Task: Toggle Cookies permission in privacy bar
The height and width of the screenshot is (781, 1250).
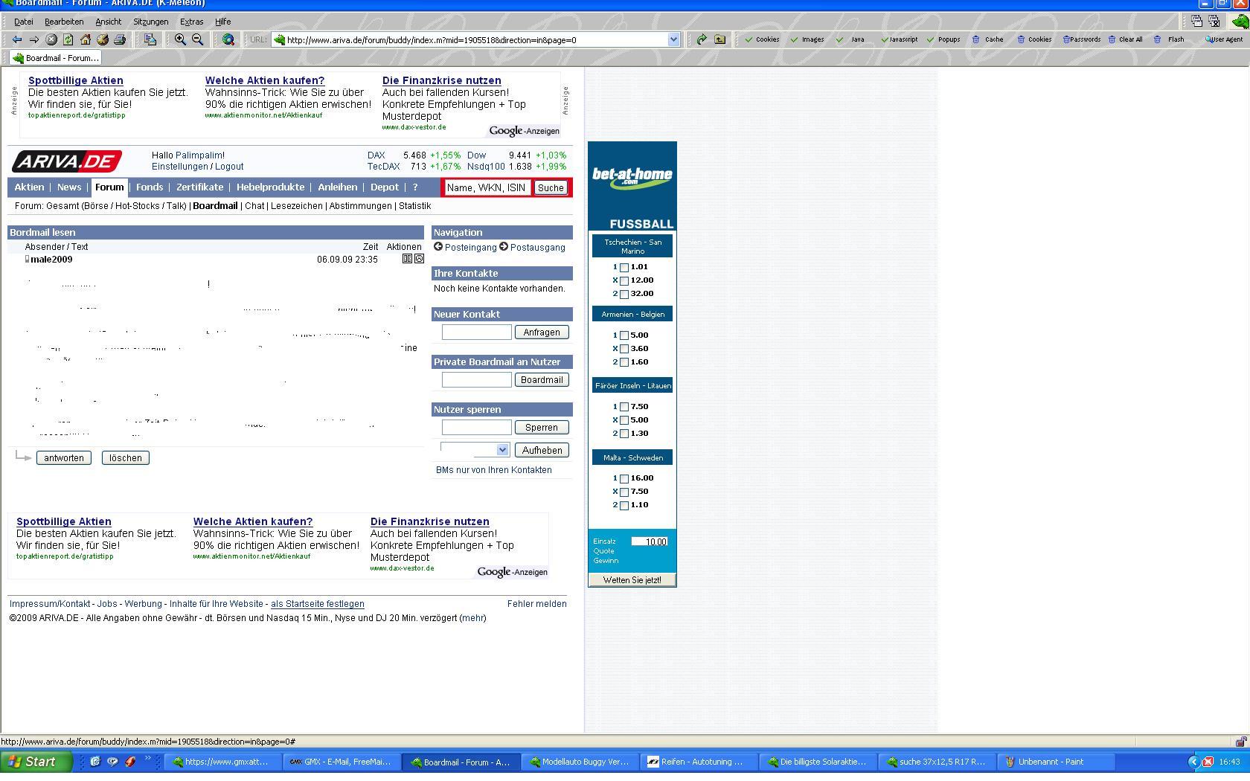Action: point(763,39)
